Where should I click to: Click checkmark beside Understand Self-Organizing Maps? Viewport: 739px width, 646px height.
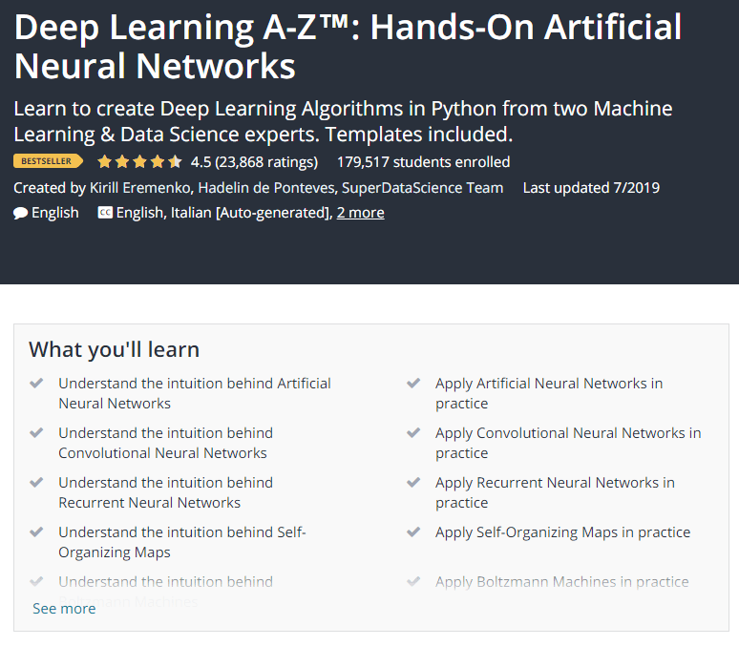click(36, 532)
